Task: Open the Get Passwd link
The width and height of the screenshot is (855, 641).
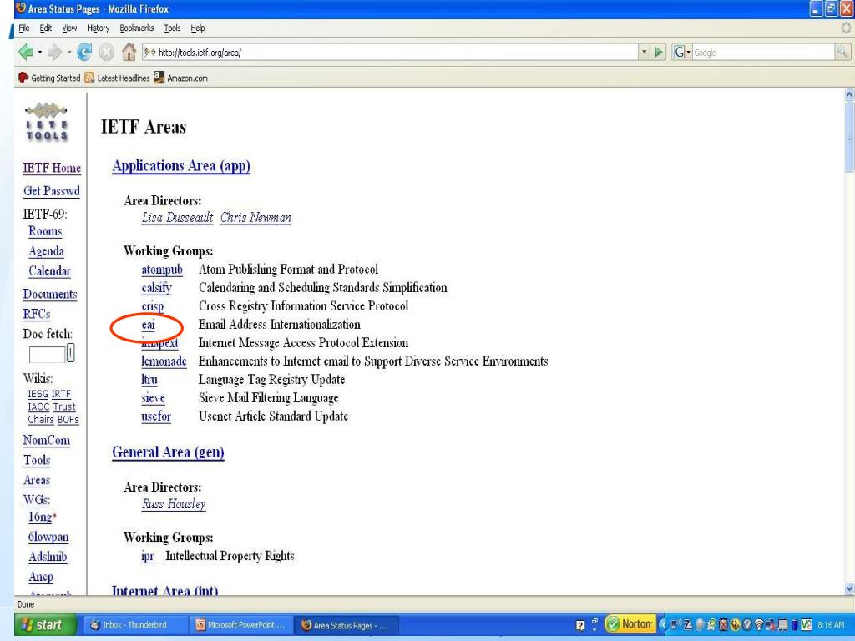Action: 51,191
